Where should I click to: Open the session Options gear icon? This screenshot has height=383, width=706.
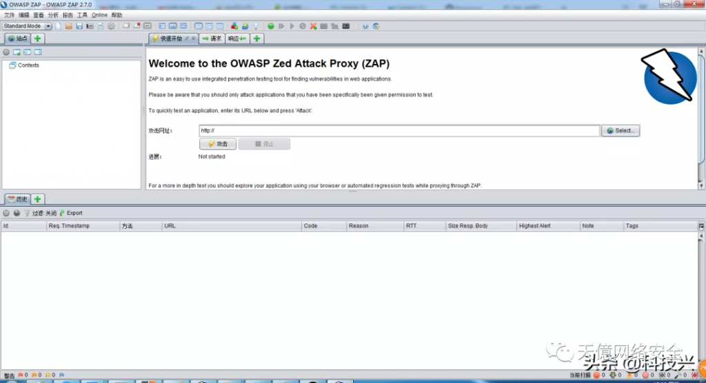(x=111, y=26)
